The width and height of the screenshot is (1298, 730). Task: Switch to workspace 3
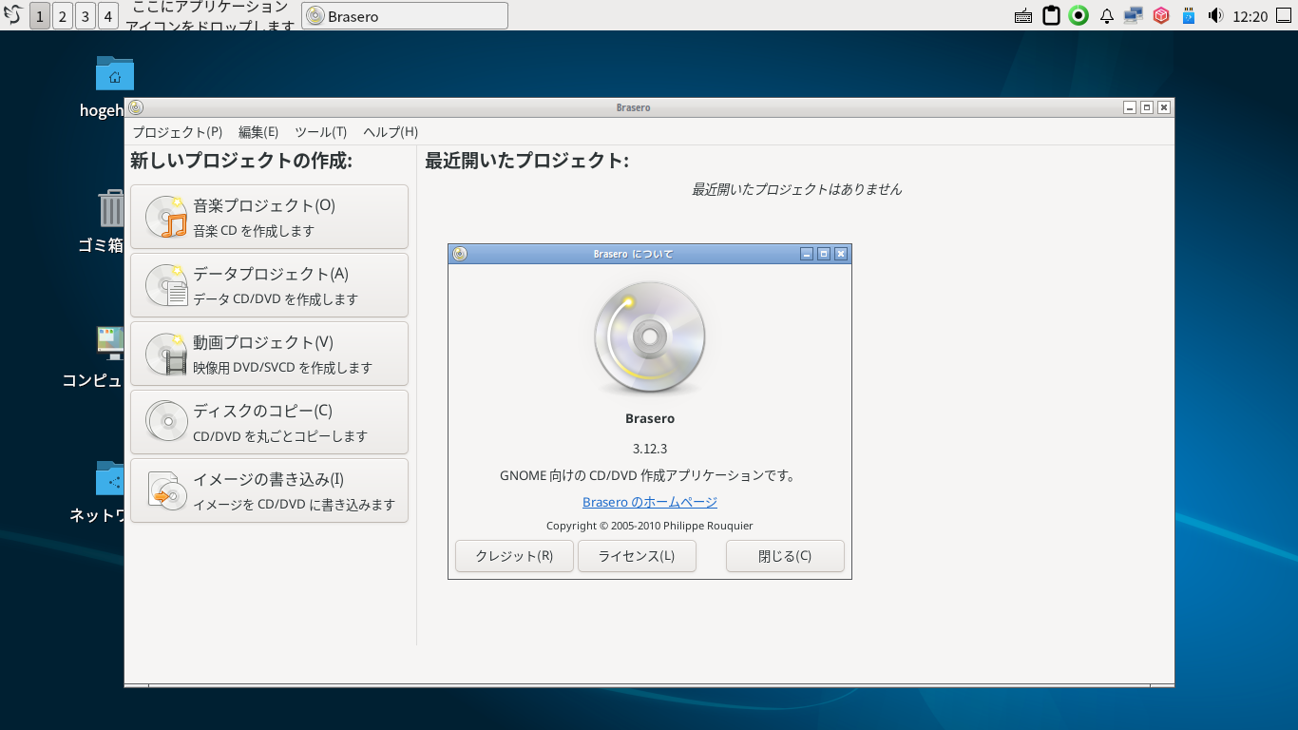tap(86, 16)
